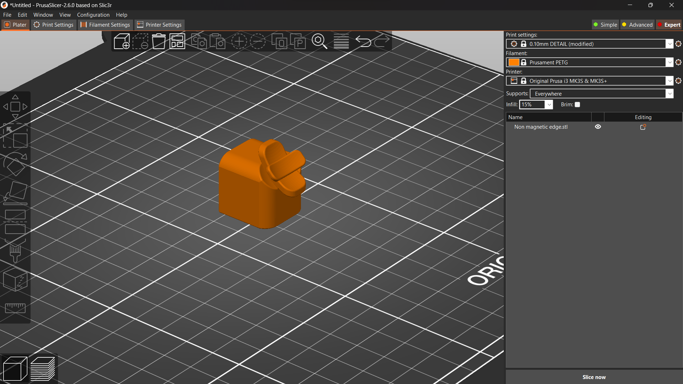Image resolution: width=683 pixels, height=384 pixels.
Task: Click the Arrange objects icon
Action: click(x=177, y=41)
